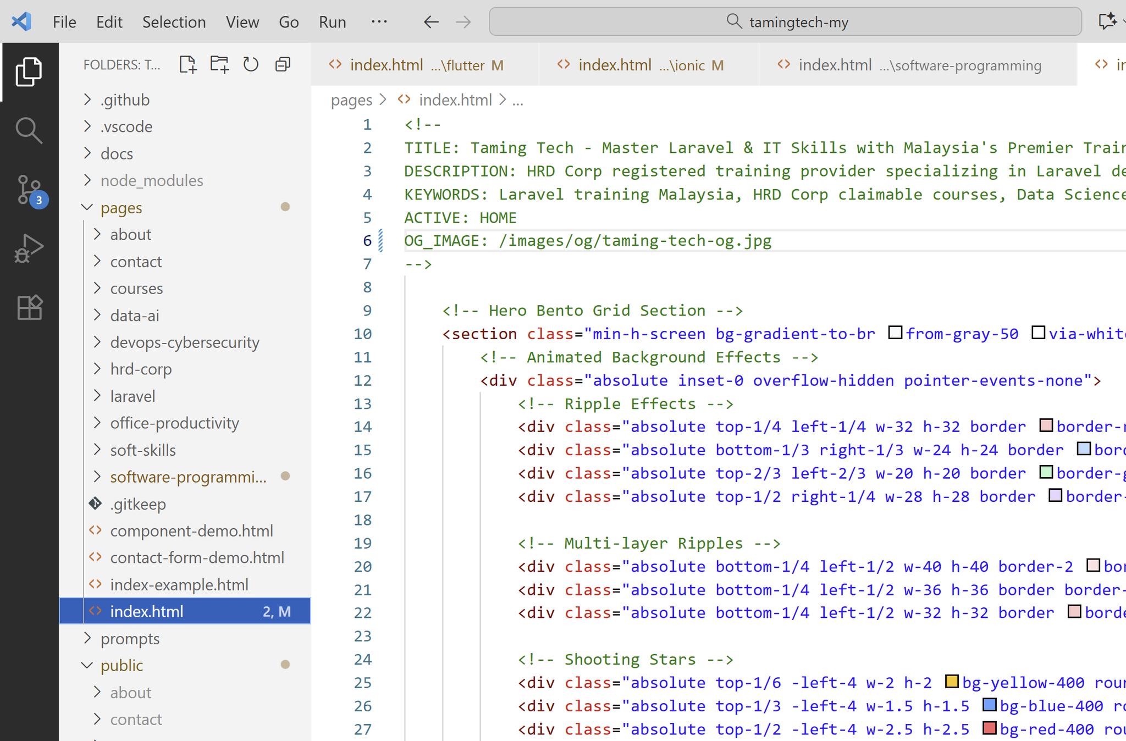Viewport: 1126px width, 741px height.
Task: Open the more menus ellipsis
Action: click(x=379, y=21)
